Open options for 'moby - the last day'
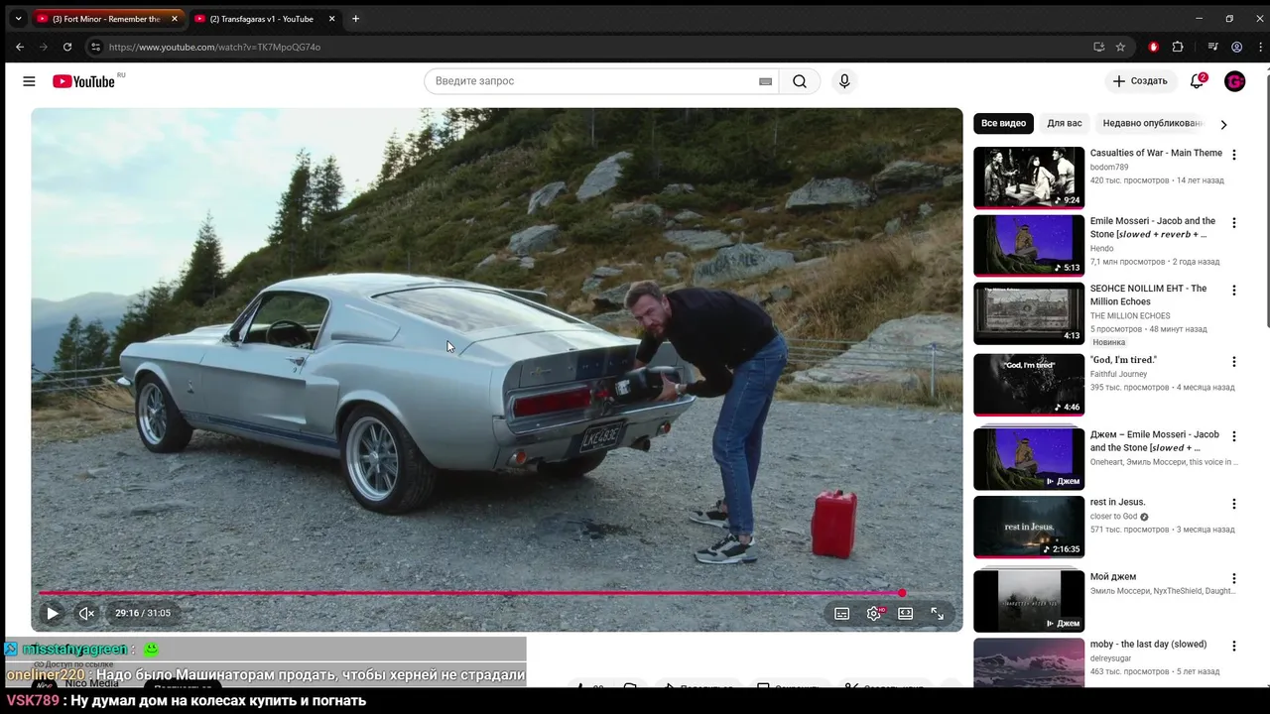The height and width of the screenshot is (714, 1270). pos(1234,646)
